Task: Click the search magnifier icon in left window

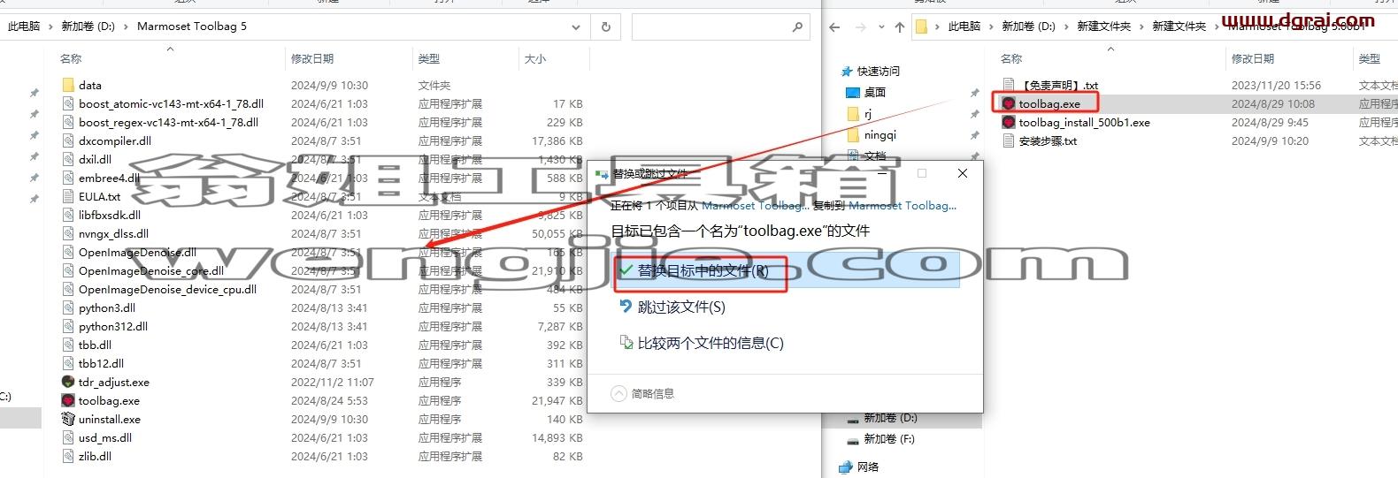Action: [x=797, y=27]
